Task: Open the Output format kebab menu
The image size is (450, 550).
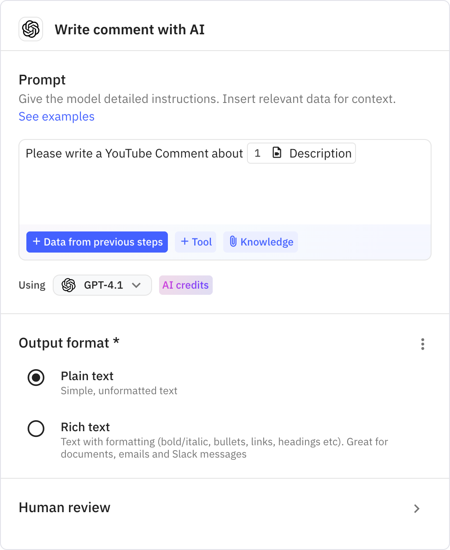Action: click(422, 344)
